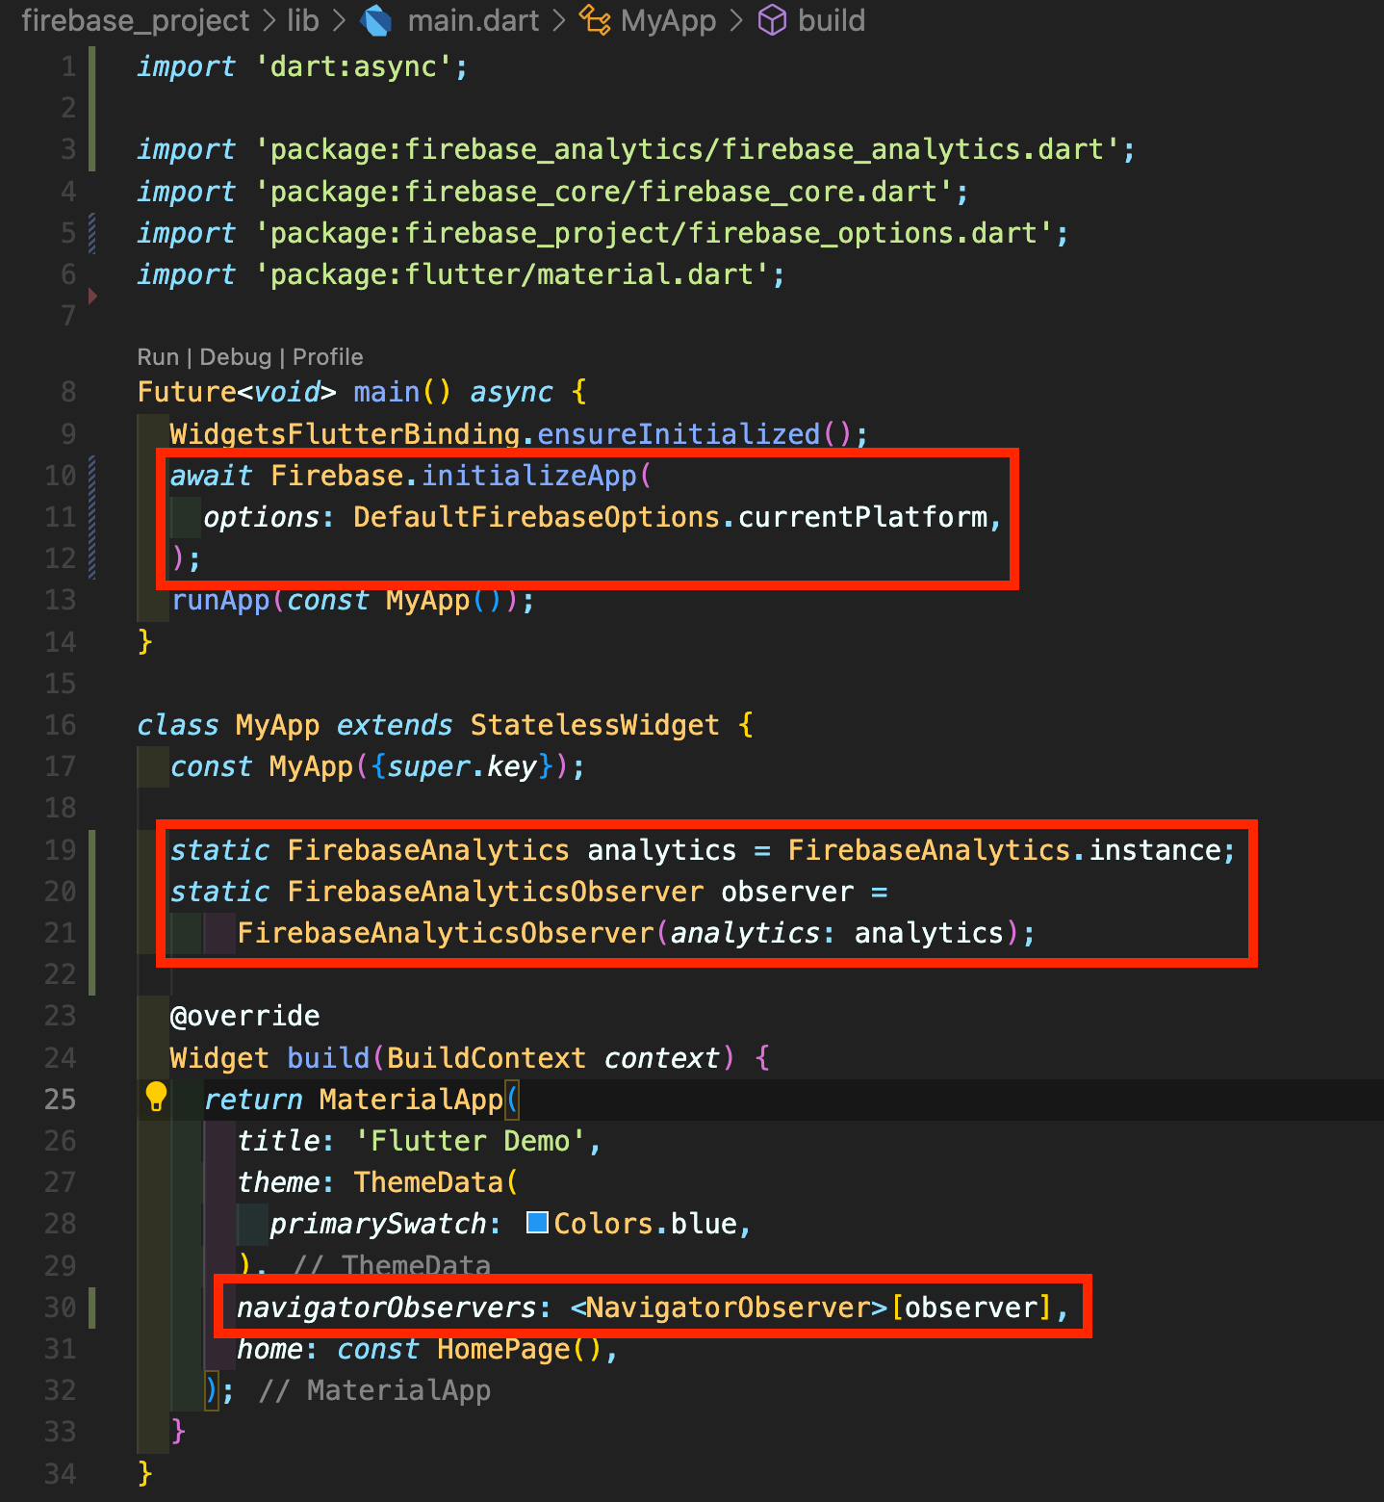Click the 'dart:async' import string
This screenshot has width=1384, height=1502.
coord(353,66)
